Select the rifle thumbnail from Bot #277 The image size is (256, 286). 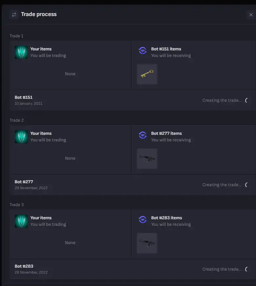pyautogui.click(x=147, y=159)
